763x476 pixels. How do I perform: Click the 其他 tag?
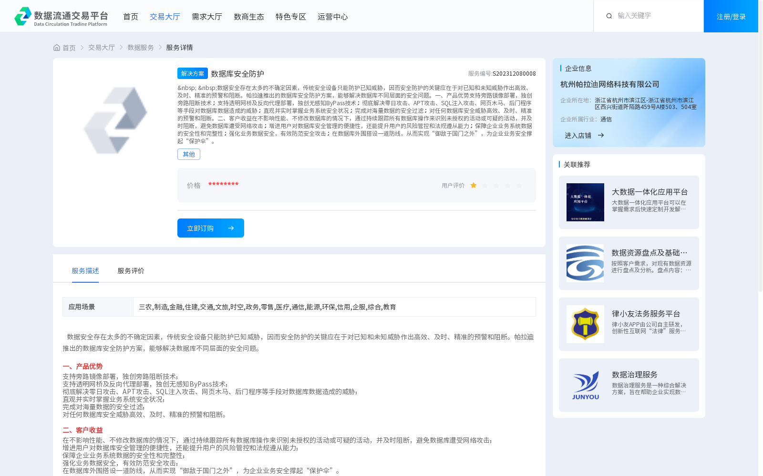[189, 154]
